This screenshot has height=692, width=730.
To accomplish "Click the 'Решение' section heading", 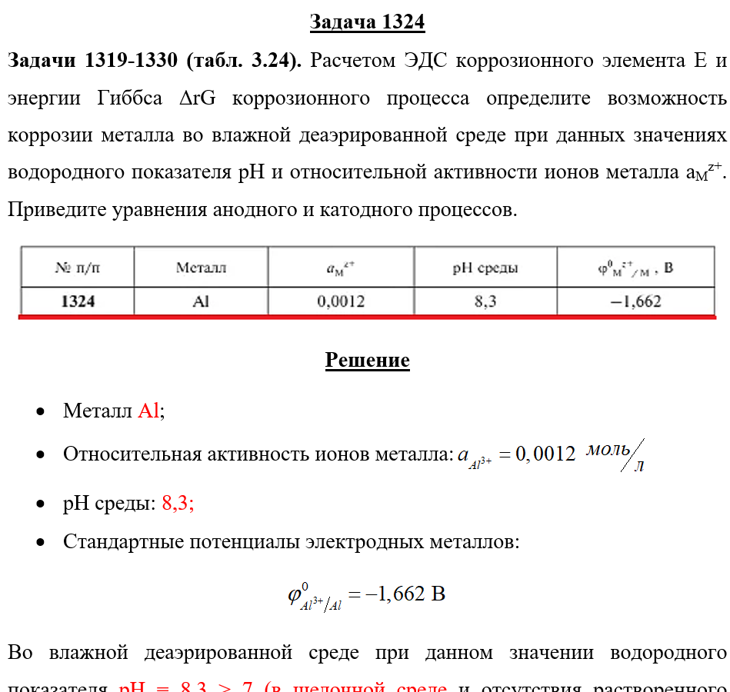I will click(x=368, y=360).
